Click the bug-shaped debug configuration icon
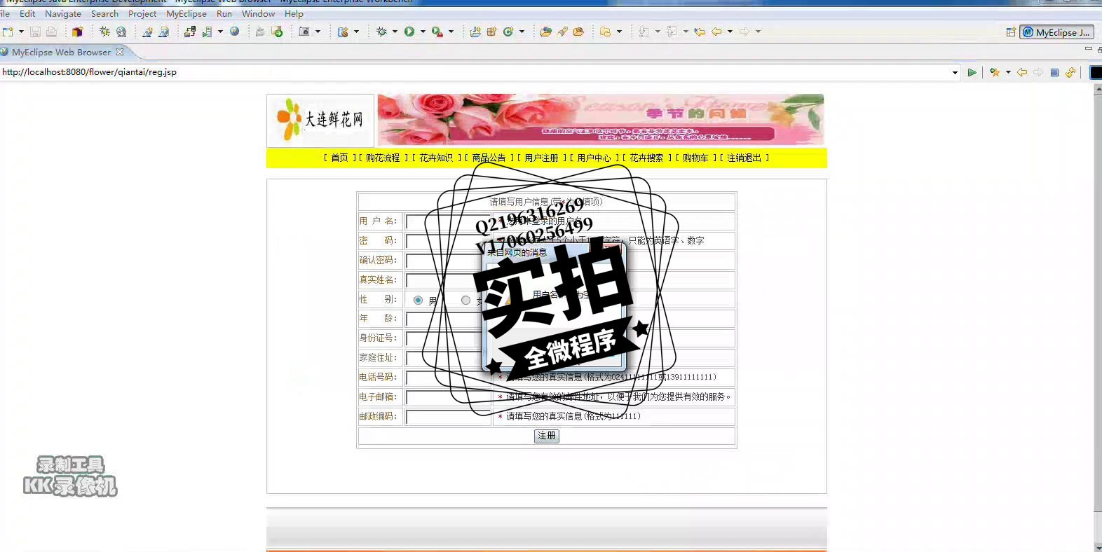 click(x=104, y=32)
